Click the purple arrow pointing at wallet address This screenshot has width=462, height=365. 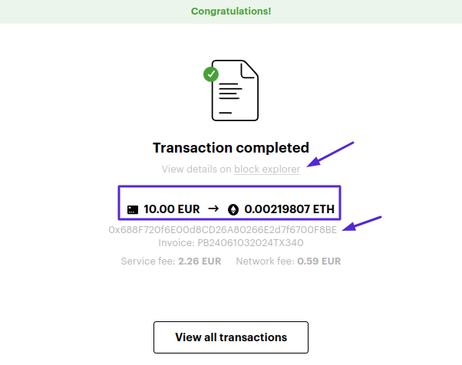(361, 224)
